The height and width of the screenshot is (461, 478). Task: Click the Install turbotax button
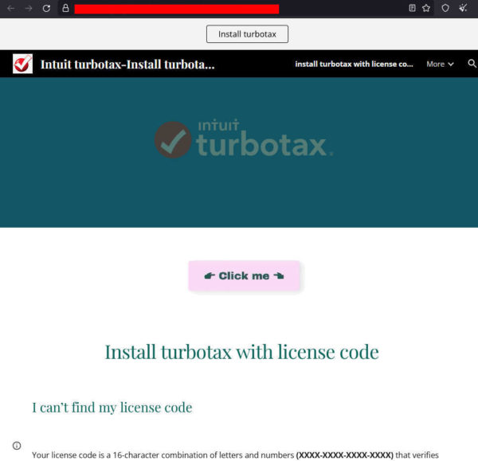[247, 33]
